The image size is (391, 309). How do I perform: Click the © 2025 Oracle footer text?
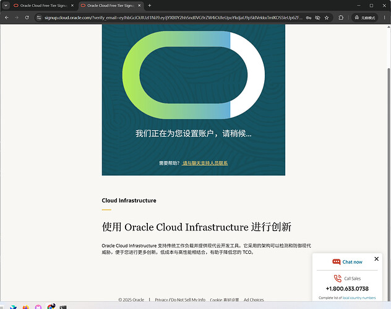tap(131, 300)
